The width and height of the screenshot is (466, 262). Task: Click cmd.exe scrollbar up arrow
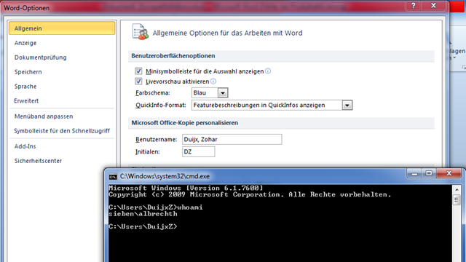tap(457, 189)
